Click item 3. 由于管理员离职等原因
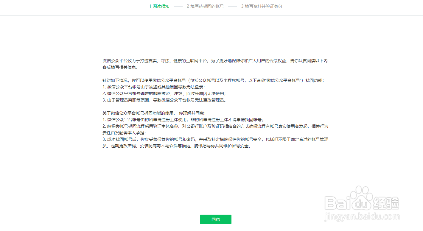Screen dimensions: 423x231 click(x=164, y=100)
